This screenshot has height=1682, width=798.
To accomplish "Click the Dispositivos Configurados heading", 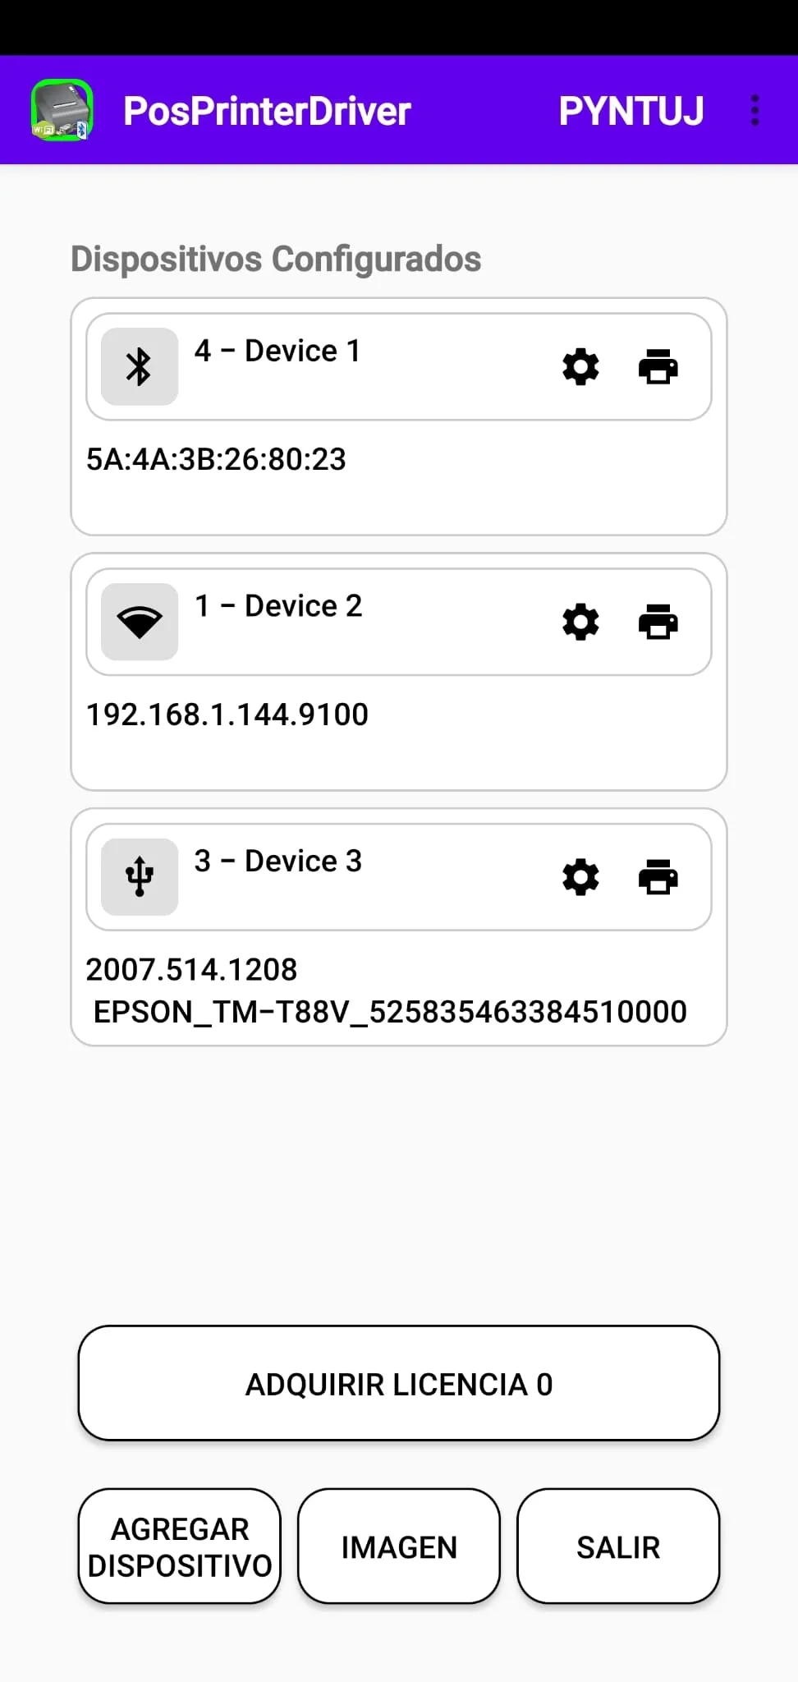I will 275,258.
